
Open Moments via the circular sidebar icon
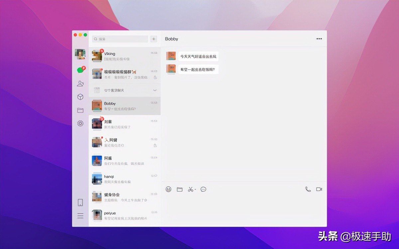(80, 123)
